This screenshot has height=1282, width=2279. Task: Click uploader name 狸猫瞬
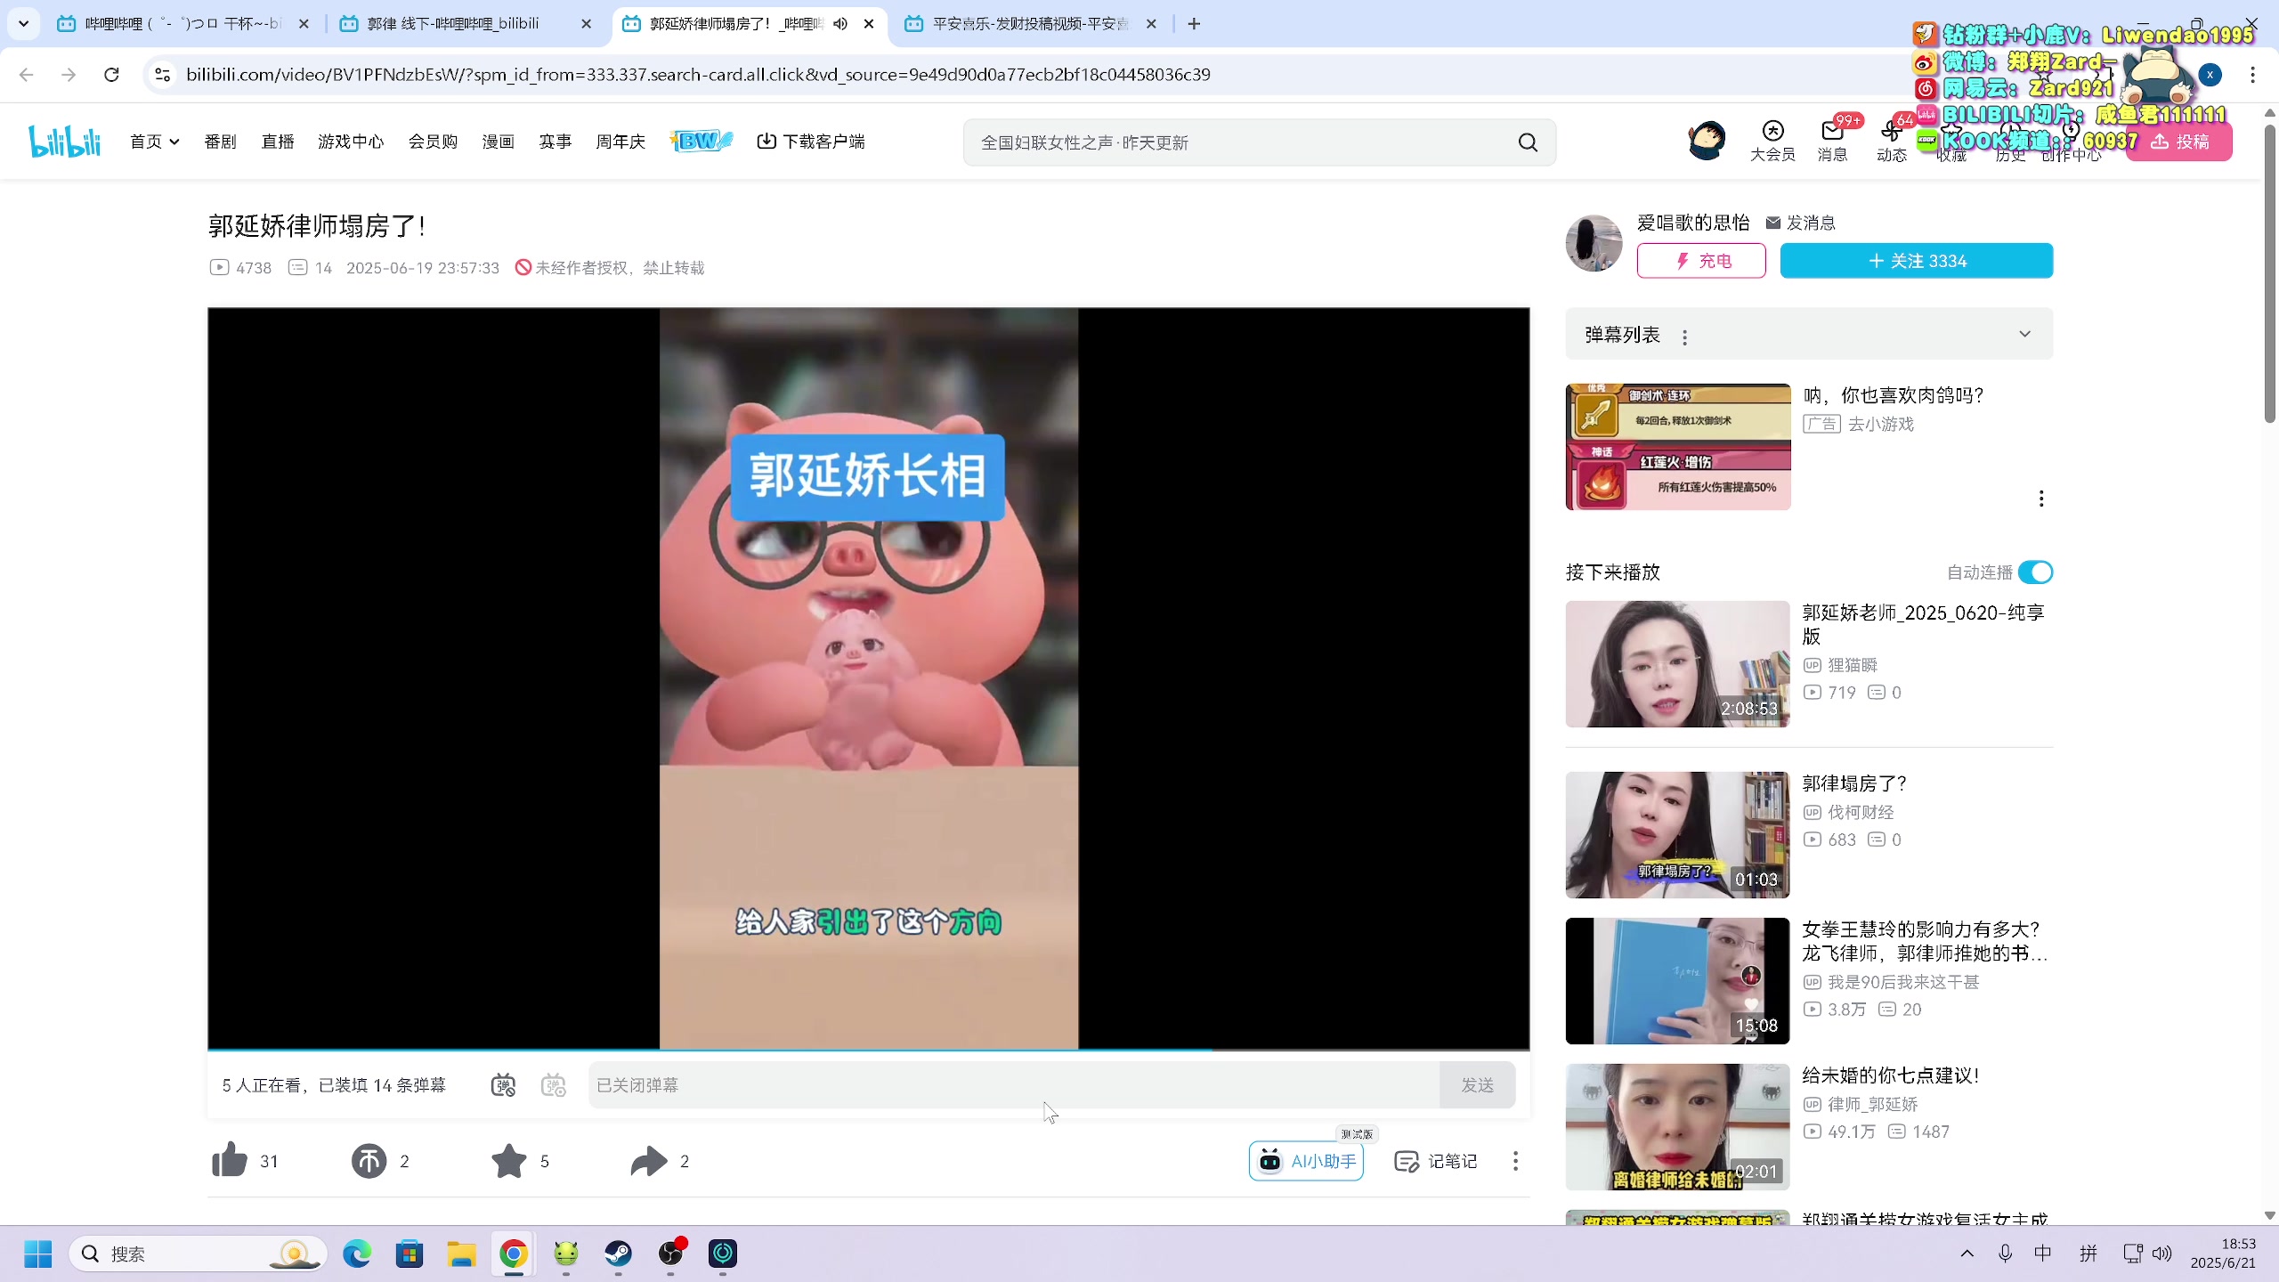[1853, 665]
